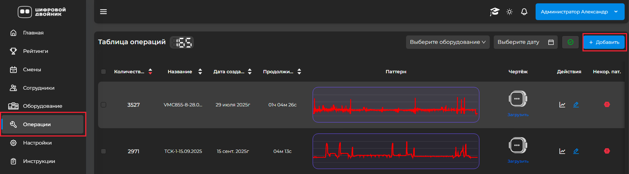Go to Оборудование in the sidebar
The height and width of the screenshot is (174, 629).
[x=43, y=106]
